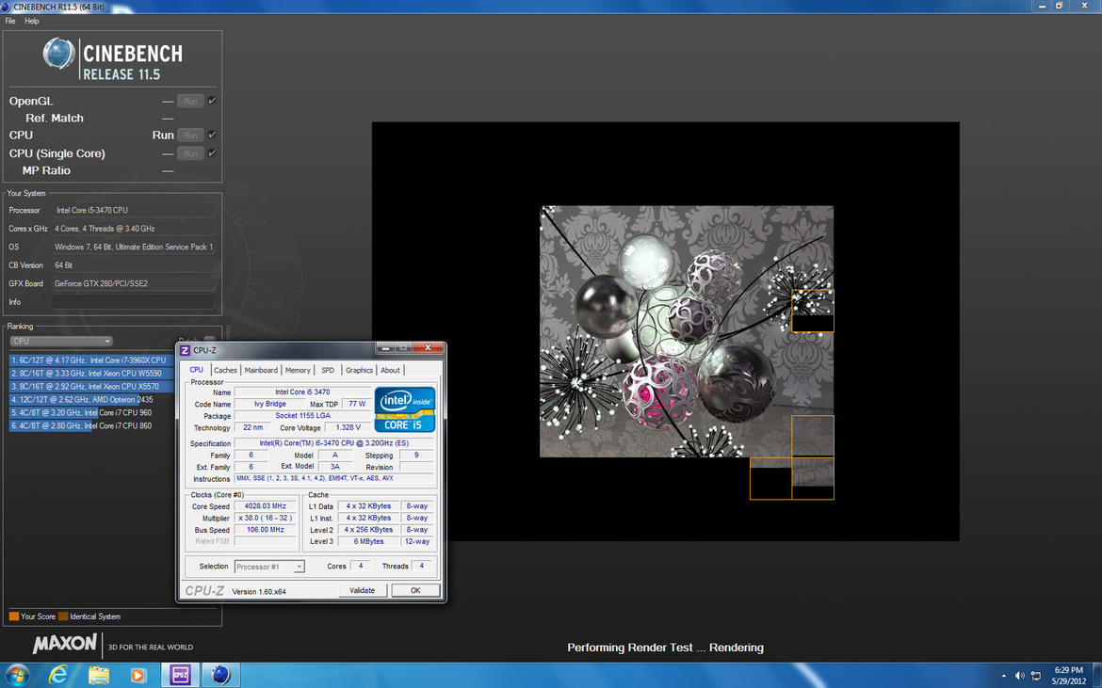Click CPU-Z Core Speed value '4028.03 MHz'

[265, 506]
